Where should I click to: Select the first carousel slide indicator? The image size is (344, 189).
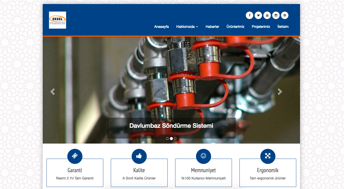click(167, 139)
